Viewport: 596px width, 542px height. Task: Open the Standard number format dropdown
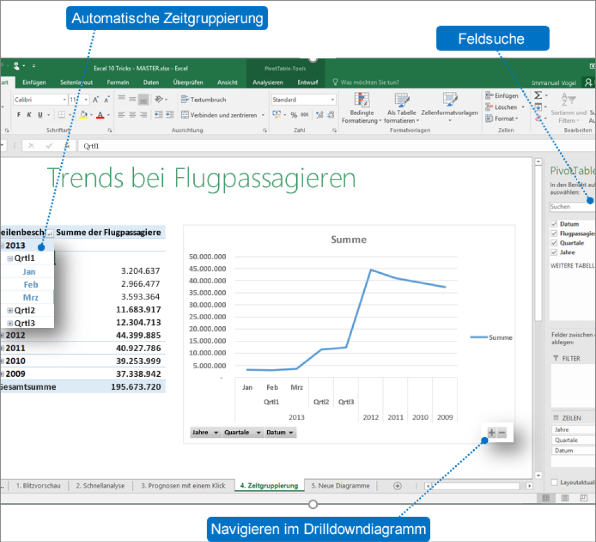[332, 99]
